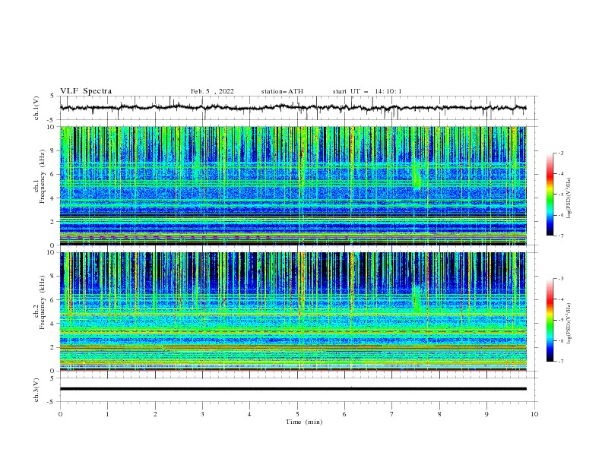Click the ch.1 spectrogram panel

click(293, 185)
